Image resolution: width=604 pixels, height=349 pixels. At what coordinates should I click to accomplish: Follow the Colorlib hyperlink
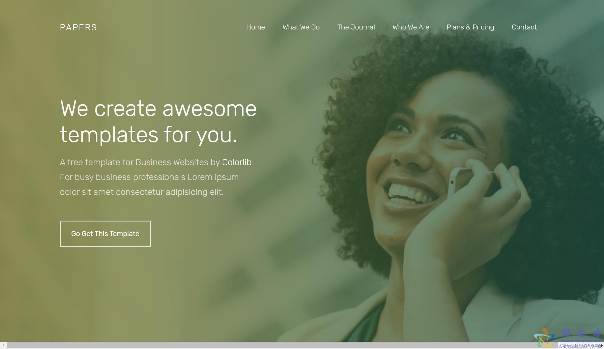point(237,162)
